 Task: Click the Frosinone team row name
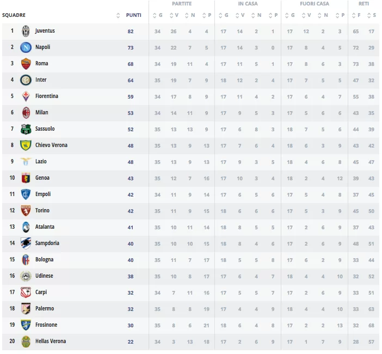pyautogui.click(x=46, y=325)
